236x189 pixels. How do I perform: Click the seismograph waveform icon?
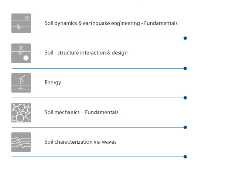(21, 23)
